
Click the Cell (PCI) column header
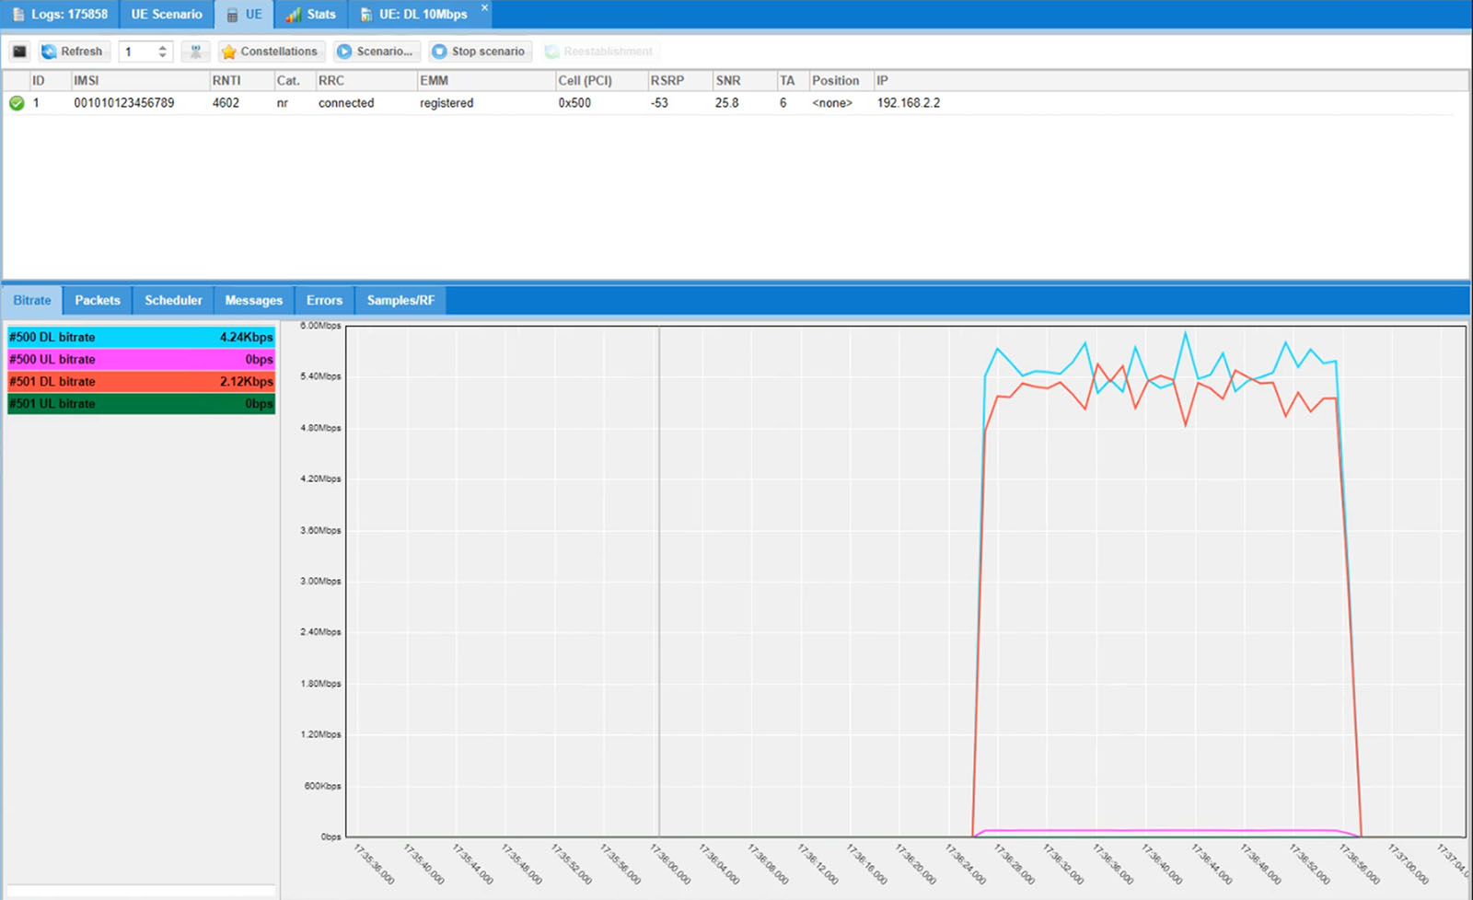(x=601, y=81)
